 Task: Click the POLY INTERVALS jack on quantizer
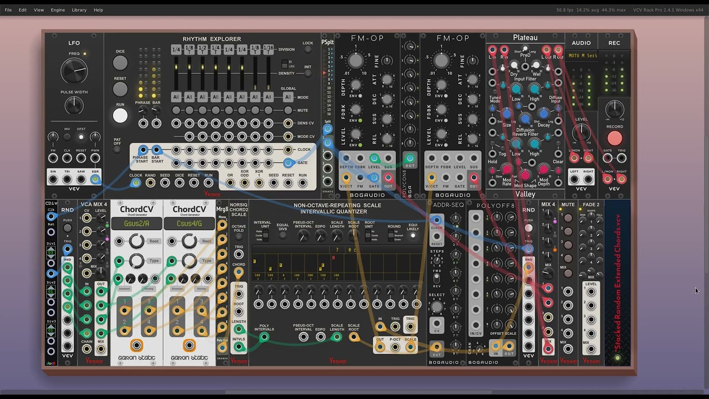click(x=264, y=337)
